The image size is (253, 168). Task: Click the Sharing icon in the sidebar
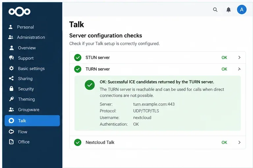tap(11, 78)
